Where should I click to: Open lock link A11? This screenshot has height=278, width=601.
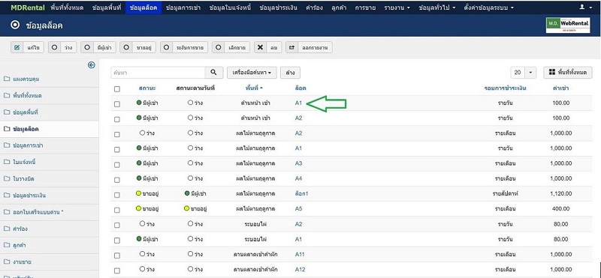pos(300,254)
